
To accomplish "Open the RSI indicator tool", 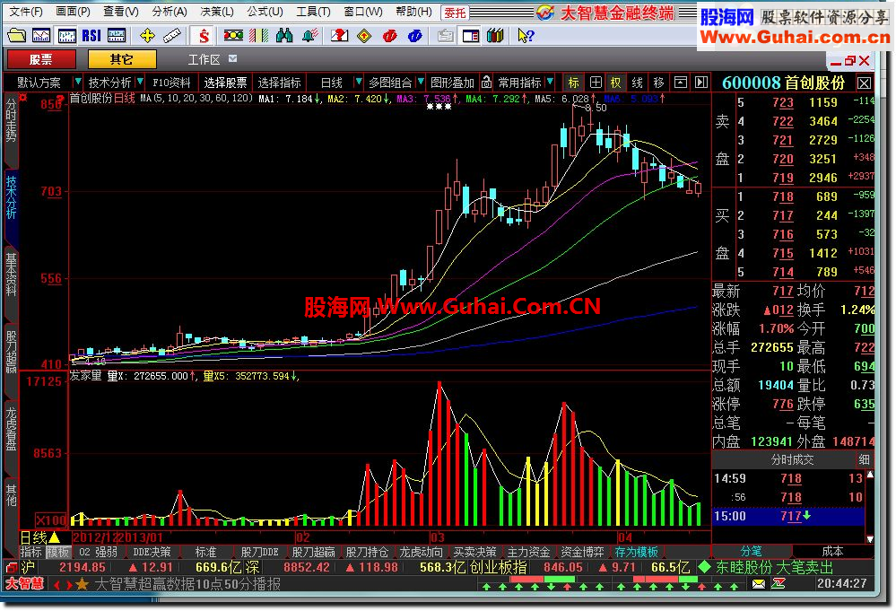I will pyautogui.click(x=91, y=36).
